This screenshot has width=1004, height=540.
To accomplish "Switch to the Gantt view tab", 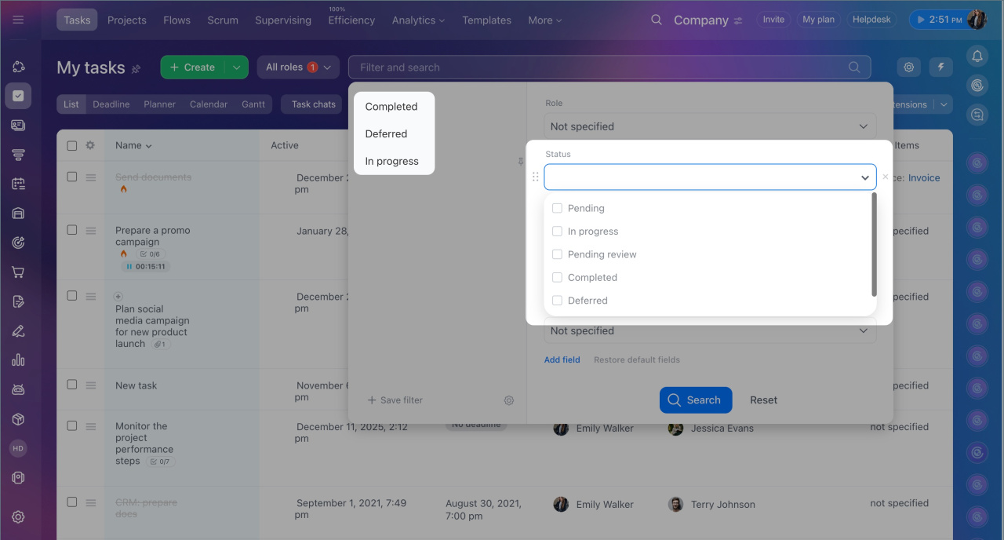I will [x=253, y=104].
